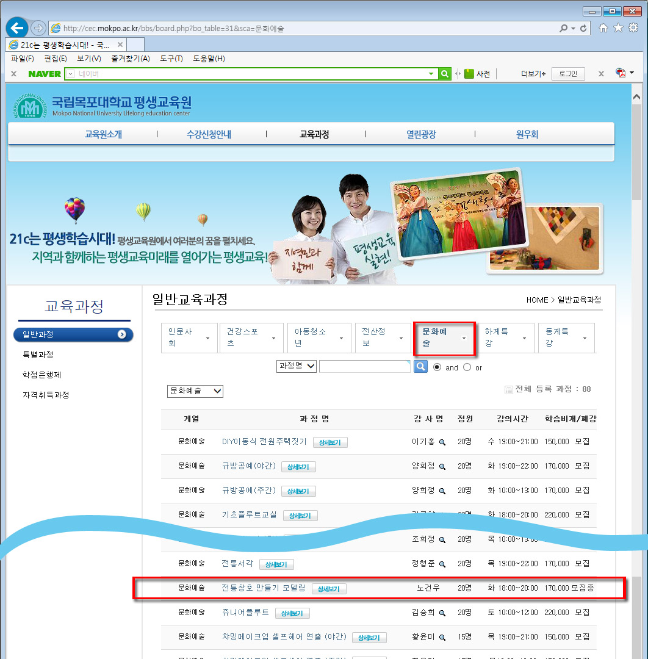
Task: Select the 'and' search radio button
Action: 437,367
